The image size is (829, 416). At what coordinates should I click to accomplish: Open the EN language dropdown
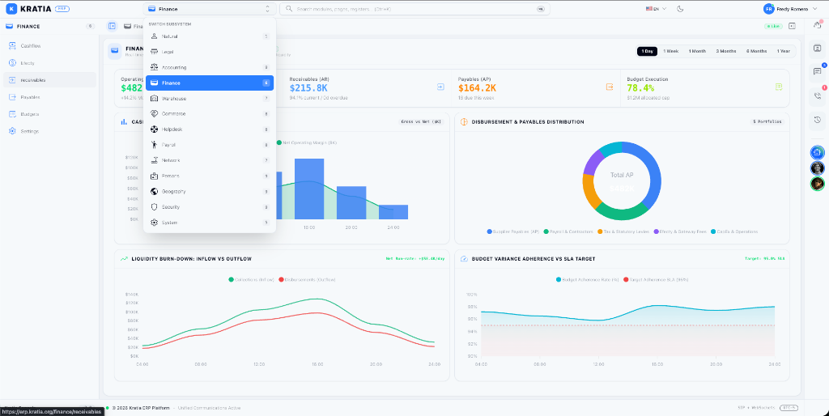click(x=656, y=9)
